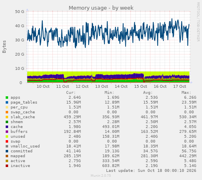This screenshot has height=180, width=202.
Task: Click the '50 G' y-axis label
Action: pyautogui.click(x=20, y=12)
